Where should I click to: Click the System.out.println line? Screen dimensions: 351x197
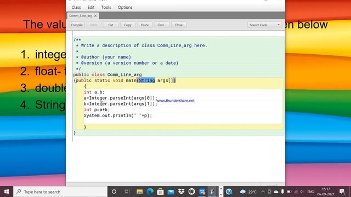pyautogui.click(x=118, y=115)
